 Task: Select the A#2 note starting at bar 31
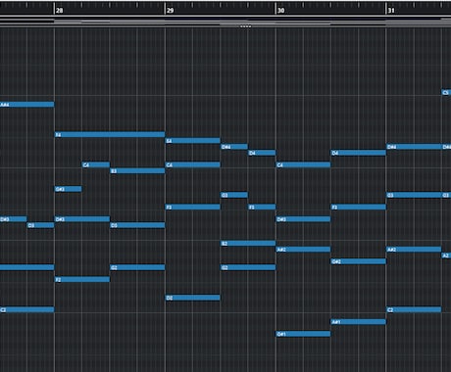pos(414,250)
